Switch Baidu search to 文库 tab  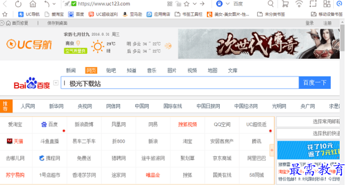233,70
